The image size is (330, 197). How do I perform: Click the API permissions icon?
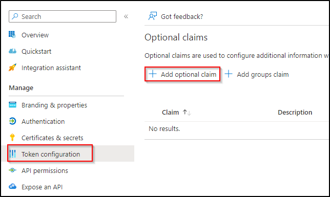[12, 170]
